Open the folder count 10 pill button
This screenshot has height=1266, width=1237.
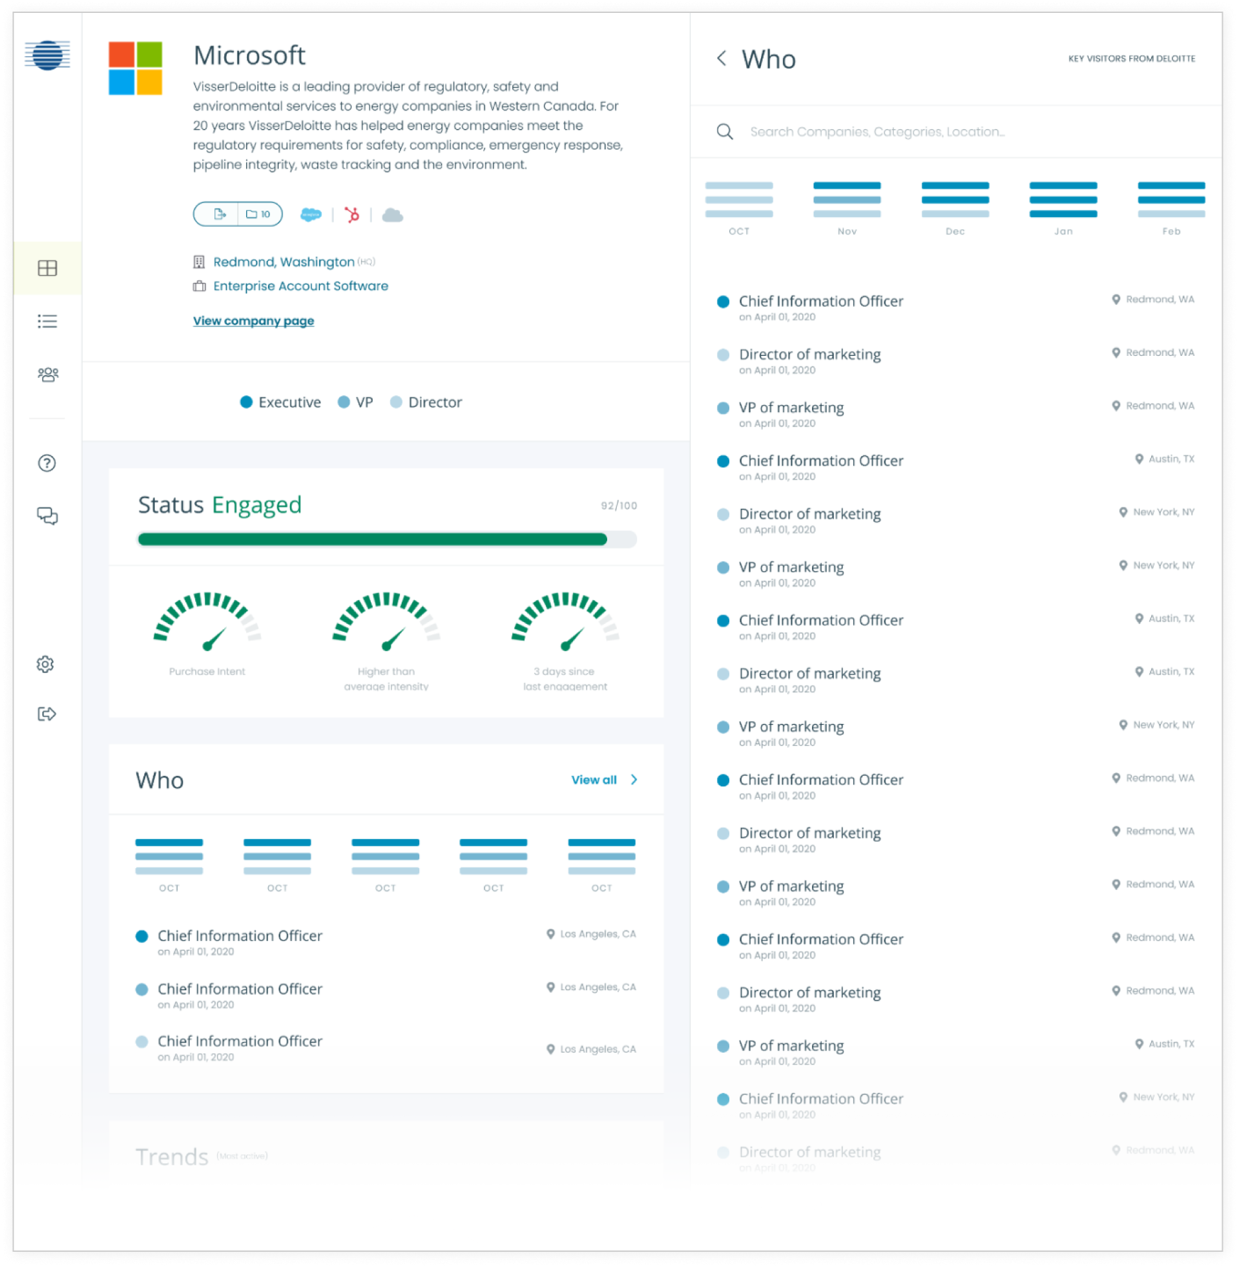pos(259,214)
